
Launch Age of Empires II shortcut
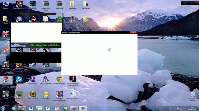(x=19, y=5)
